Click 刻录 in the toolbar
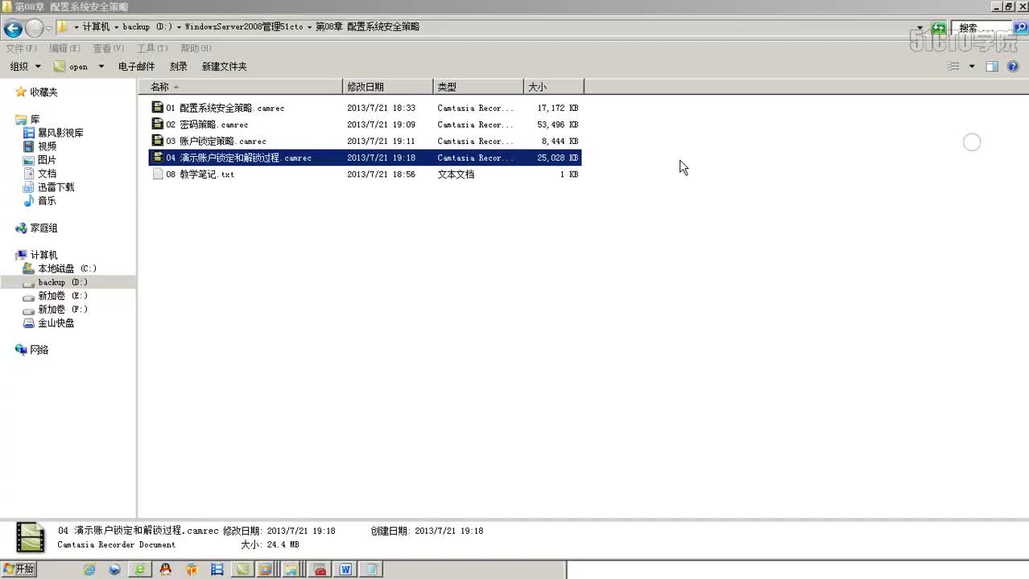 click(x=179, y=67)
